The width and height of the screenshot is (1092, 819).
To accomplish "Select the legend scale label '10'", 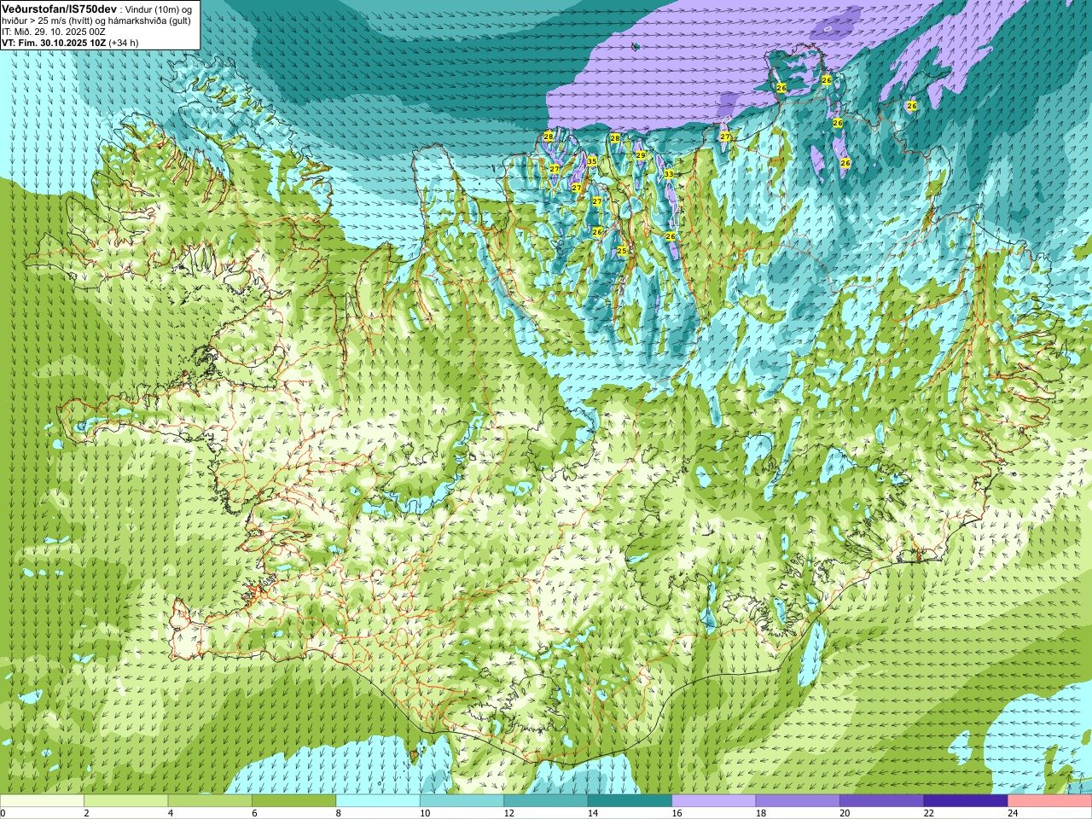I will point(424,813).
